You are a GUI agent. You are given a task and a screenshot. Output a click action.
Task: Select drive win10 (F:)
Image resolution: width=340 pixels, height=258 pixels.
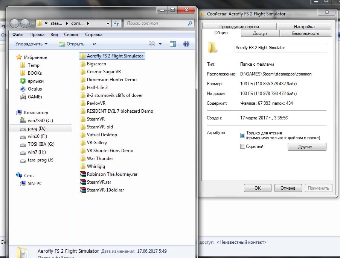click(x=34, y=136)
